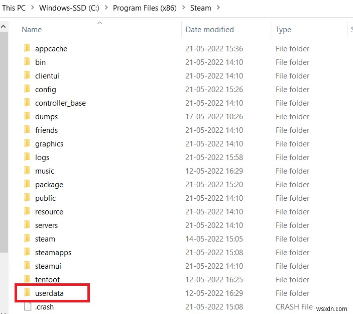353x314 pixels.
Task: Click date 21-05-2022 15:58 of logs
Action: (x=214, y=158)
